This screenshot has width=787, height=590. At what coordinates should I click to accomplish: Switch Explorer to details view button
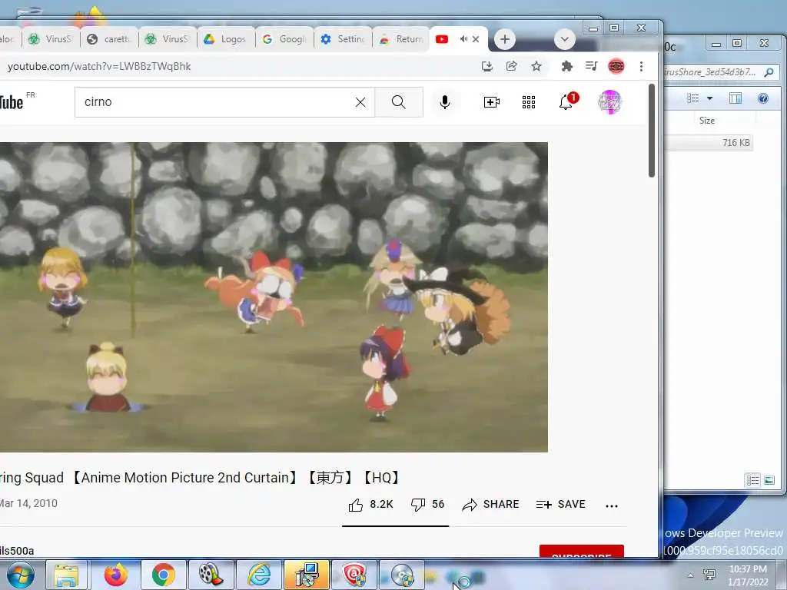[753, 481]
